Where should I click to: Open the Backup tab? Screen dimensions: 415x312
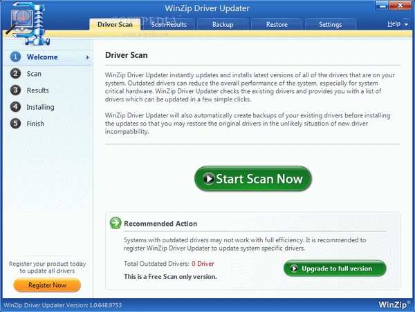pos(223,24)
